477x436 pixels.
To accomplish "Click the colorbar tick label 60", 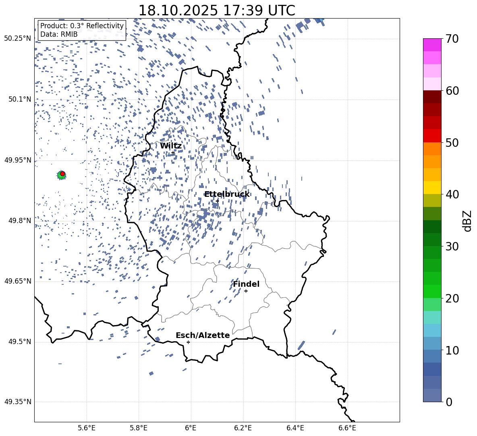I will pos(452,91).
